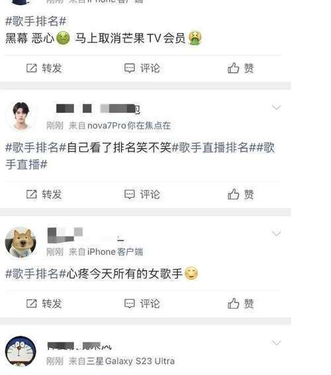331x375 pixels.
Task: Open comments on the 芒果TV会员 post
Action: [x=142, y=68]
